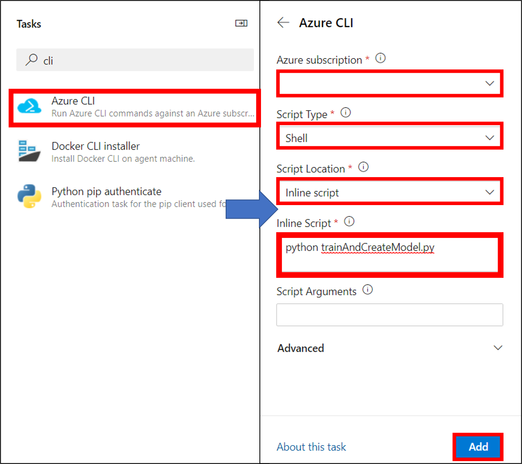Image resolution: width=522 pixels, height=464 pixels.
Task: Open Script Location dropdown showing Inline script
Action: click(x=390, y=192)
